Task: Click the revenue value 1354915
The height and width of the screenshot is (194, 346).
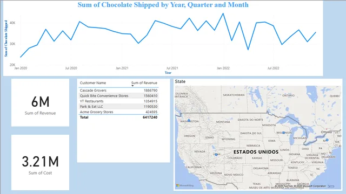Action: pyautogui.click(x=150, y=101)
